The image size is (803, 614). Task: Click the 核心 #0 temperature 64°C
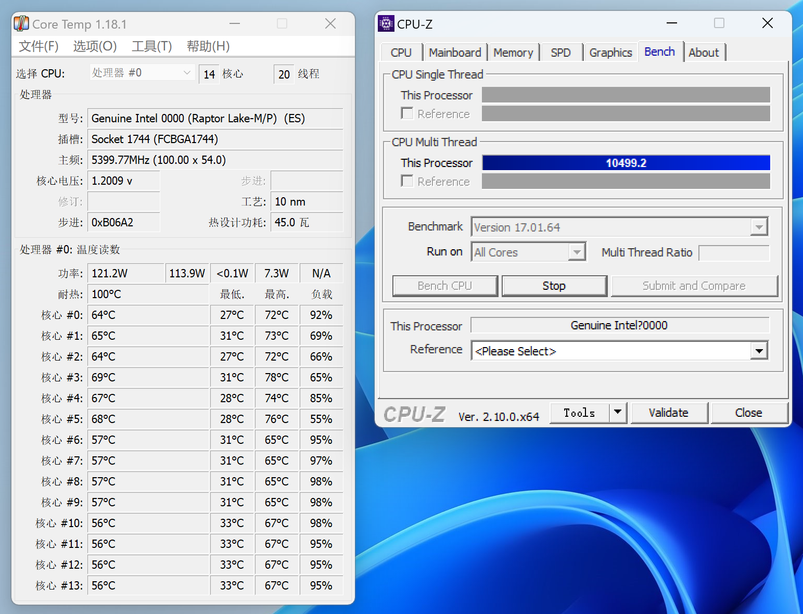tap(148, 315)
